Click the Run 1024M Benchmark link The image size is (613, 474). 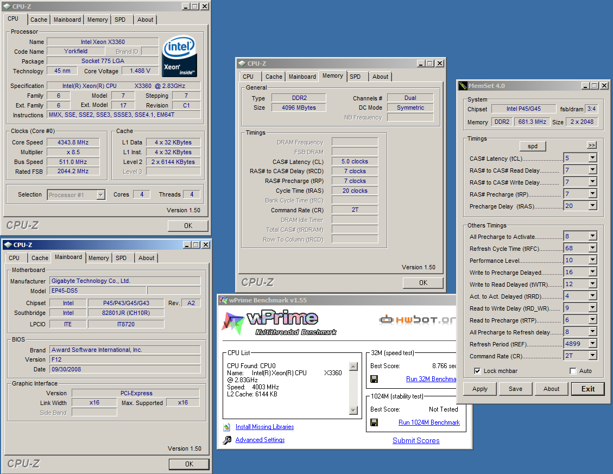click(429, 422)
